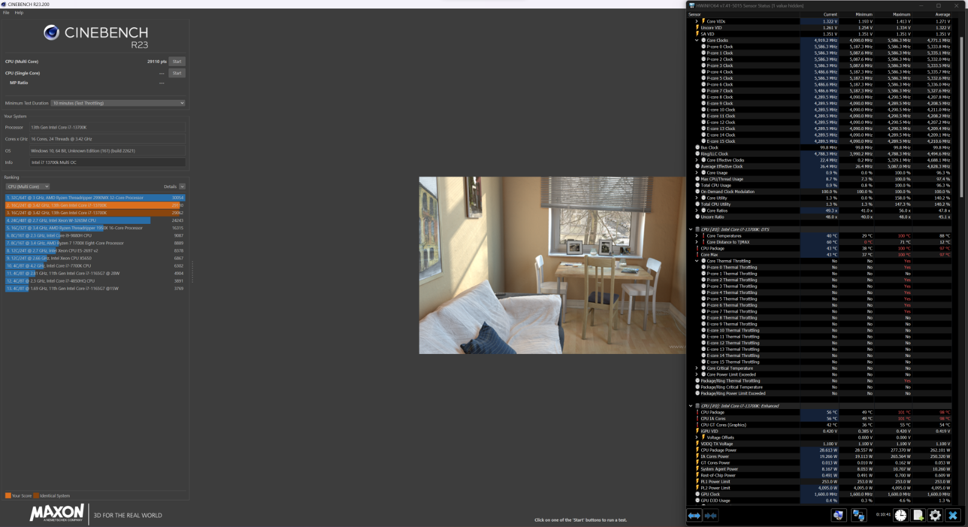This screenshot has height=527, width=968.
Task: Click the Info field with Intel i7 13700k Multi OC
Action: coord(108,162)
